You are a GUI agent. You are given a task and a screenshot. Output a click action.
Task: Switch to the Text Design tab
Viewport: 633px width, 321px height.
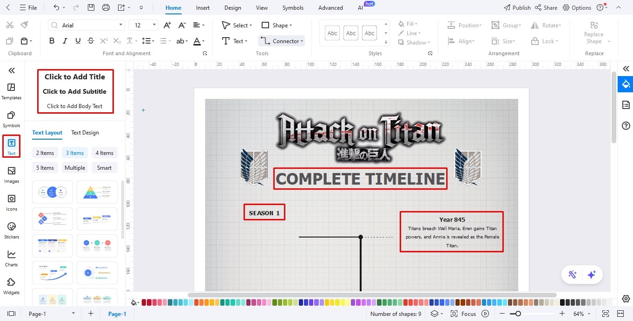(85, 133)
